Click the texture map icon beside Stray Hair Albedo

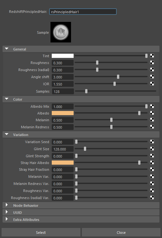click(152, 162)
